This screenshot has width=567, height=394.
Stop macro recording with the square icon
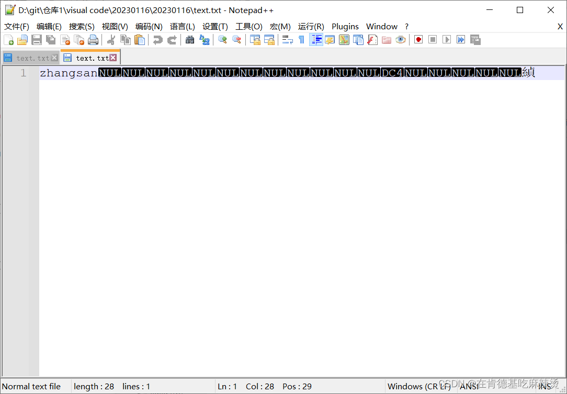pos(433,39)
